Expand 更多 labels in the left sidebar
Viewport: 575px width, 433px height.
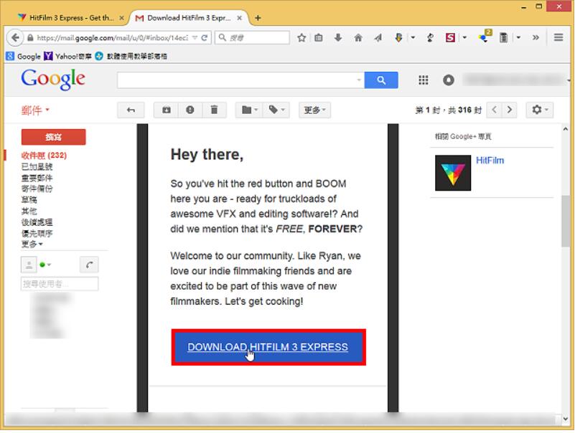32,244
